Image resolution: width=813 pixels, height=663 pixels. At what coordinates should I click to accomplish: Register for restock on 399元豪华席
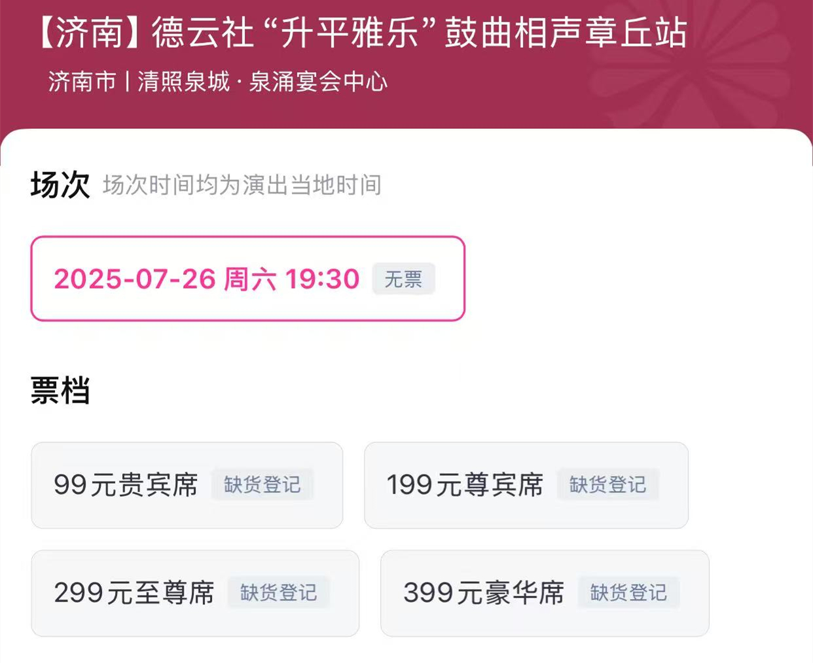click(x=628, y=593)
